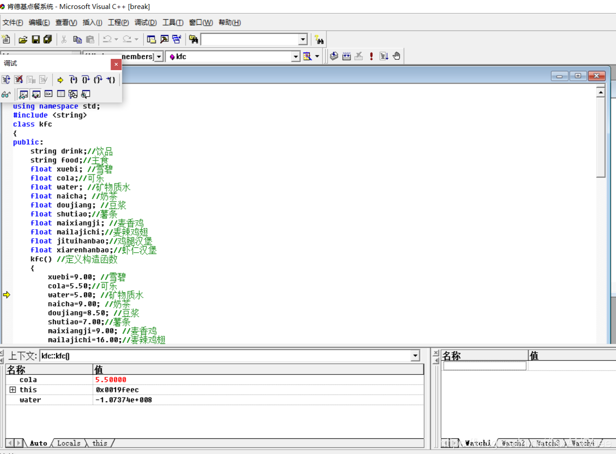Viewport: 616px width, 454px height.
Task: Open the Call Stack window icon
Action: [x=73, y=94]
